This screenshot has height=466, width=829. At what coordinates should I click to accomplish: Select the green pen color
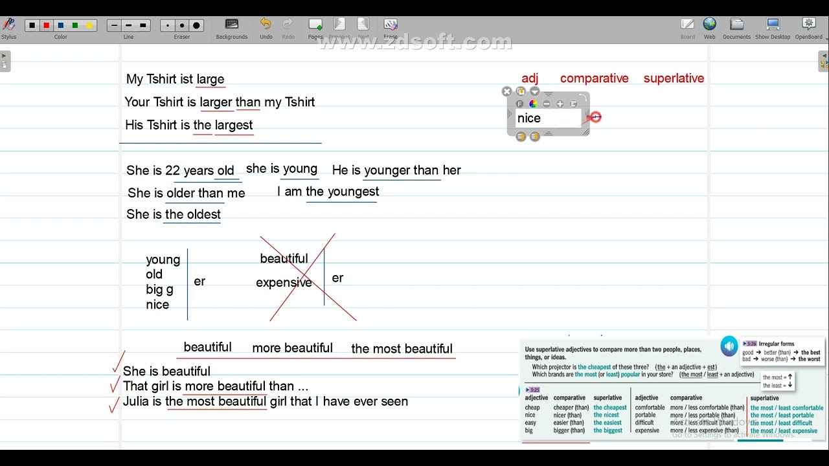pyautogui.click(x=75, y=25)
